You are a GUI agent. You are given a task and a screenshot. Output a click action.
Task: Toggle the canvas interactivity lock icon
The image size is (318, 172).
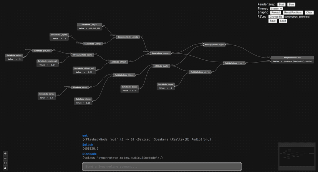tap(5, 168)
